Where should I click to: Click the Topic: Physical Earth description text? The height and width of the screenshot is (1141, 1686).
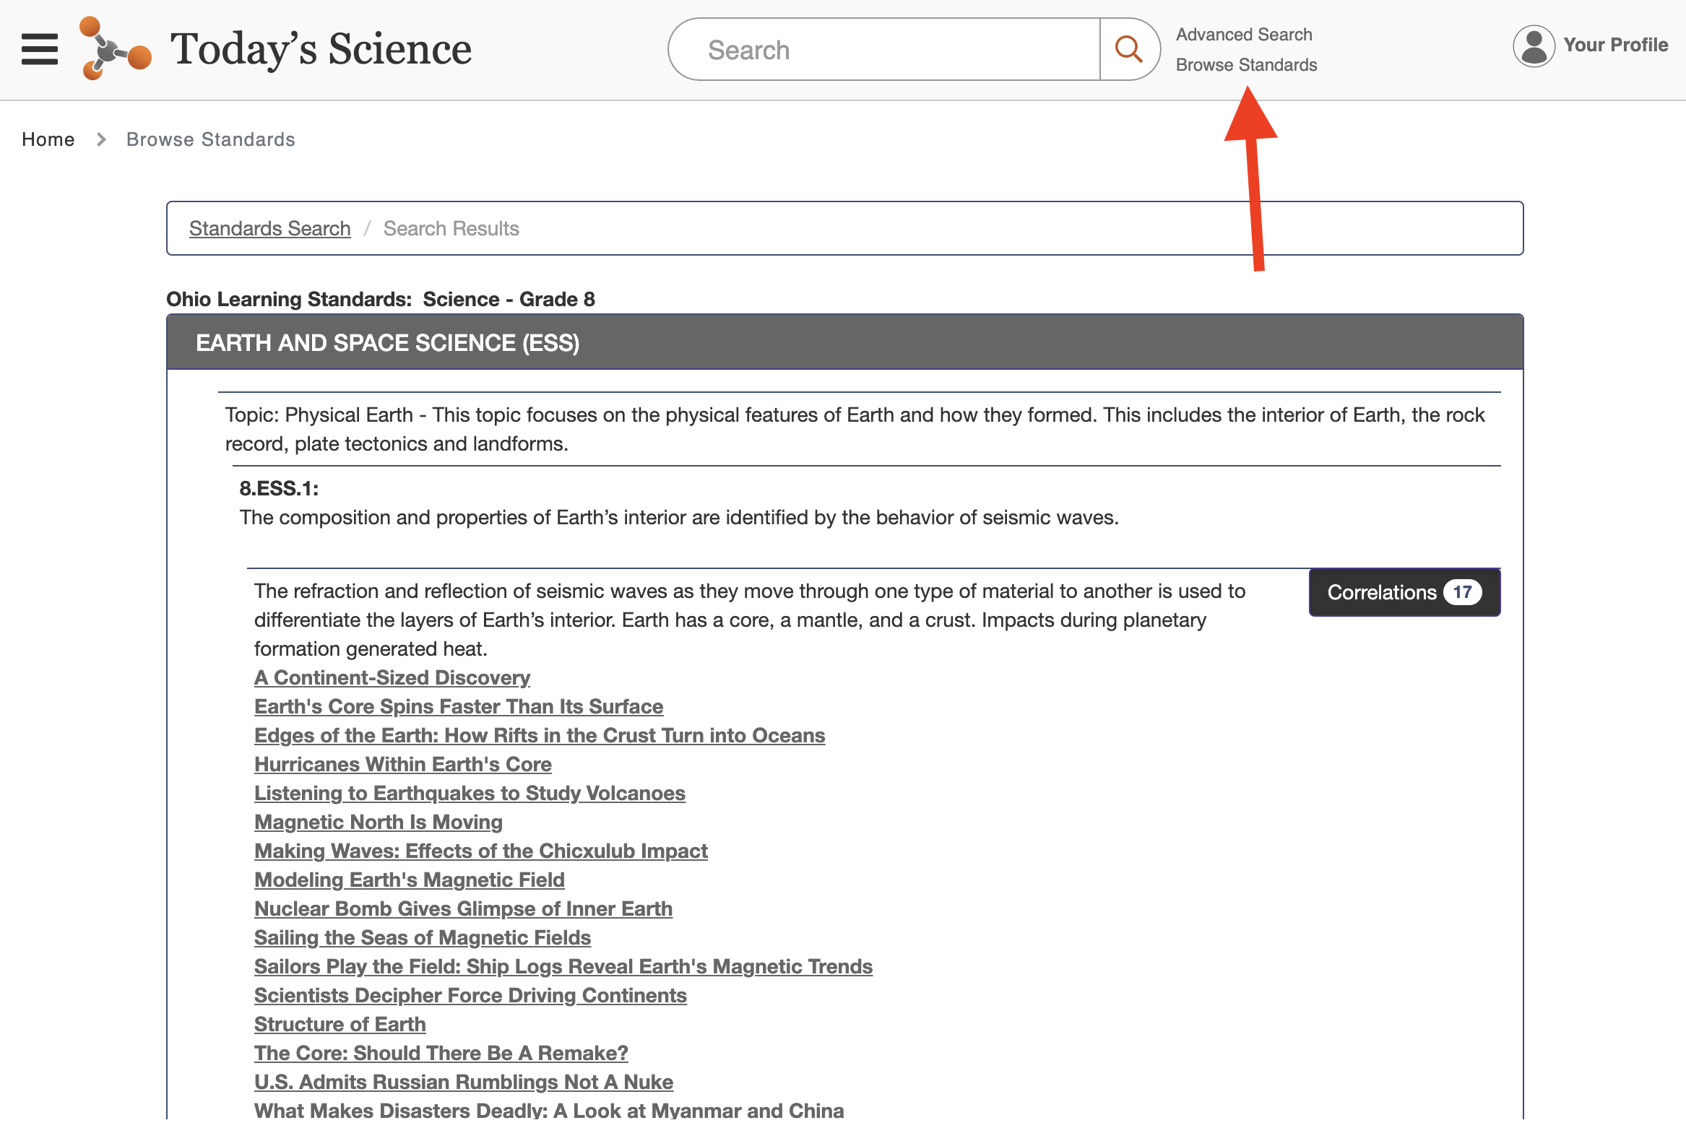click(x=855, y=430)
